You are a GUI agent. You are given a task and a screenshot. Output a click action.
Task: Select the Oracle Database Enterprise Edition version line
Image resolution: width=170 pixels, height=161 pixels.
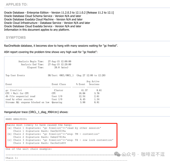click(59, 13)
